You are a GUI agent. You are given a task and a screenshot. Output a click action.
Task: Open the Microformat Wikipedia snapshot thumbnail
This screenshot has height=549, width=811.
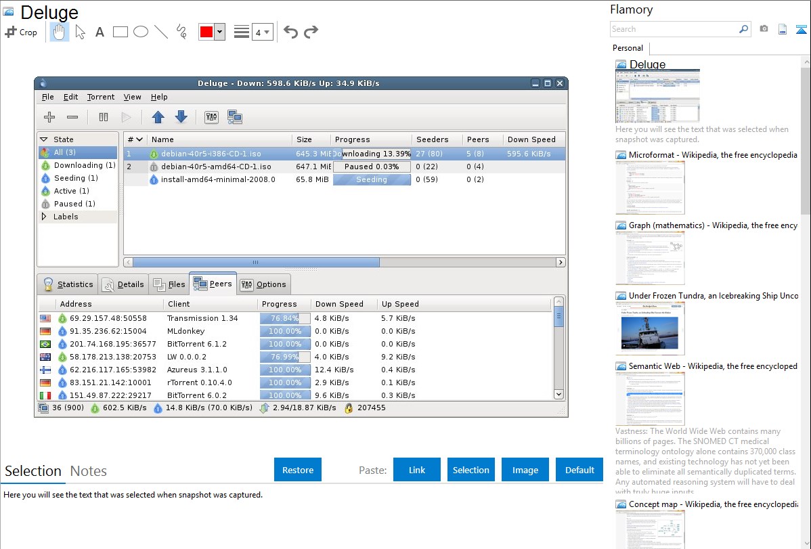[650, 188]
